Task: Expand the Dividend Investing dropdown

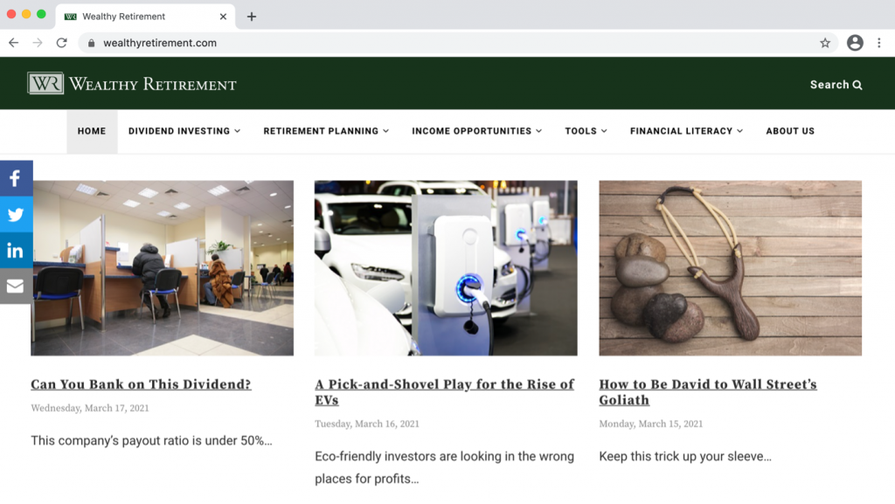Action: 184,131
